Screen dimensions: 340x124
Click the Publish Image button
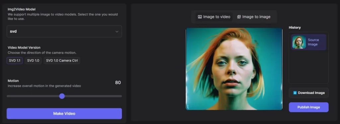click(x=308, y=107)
